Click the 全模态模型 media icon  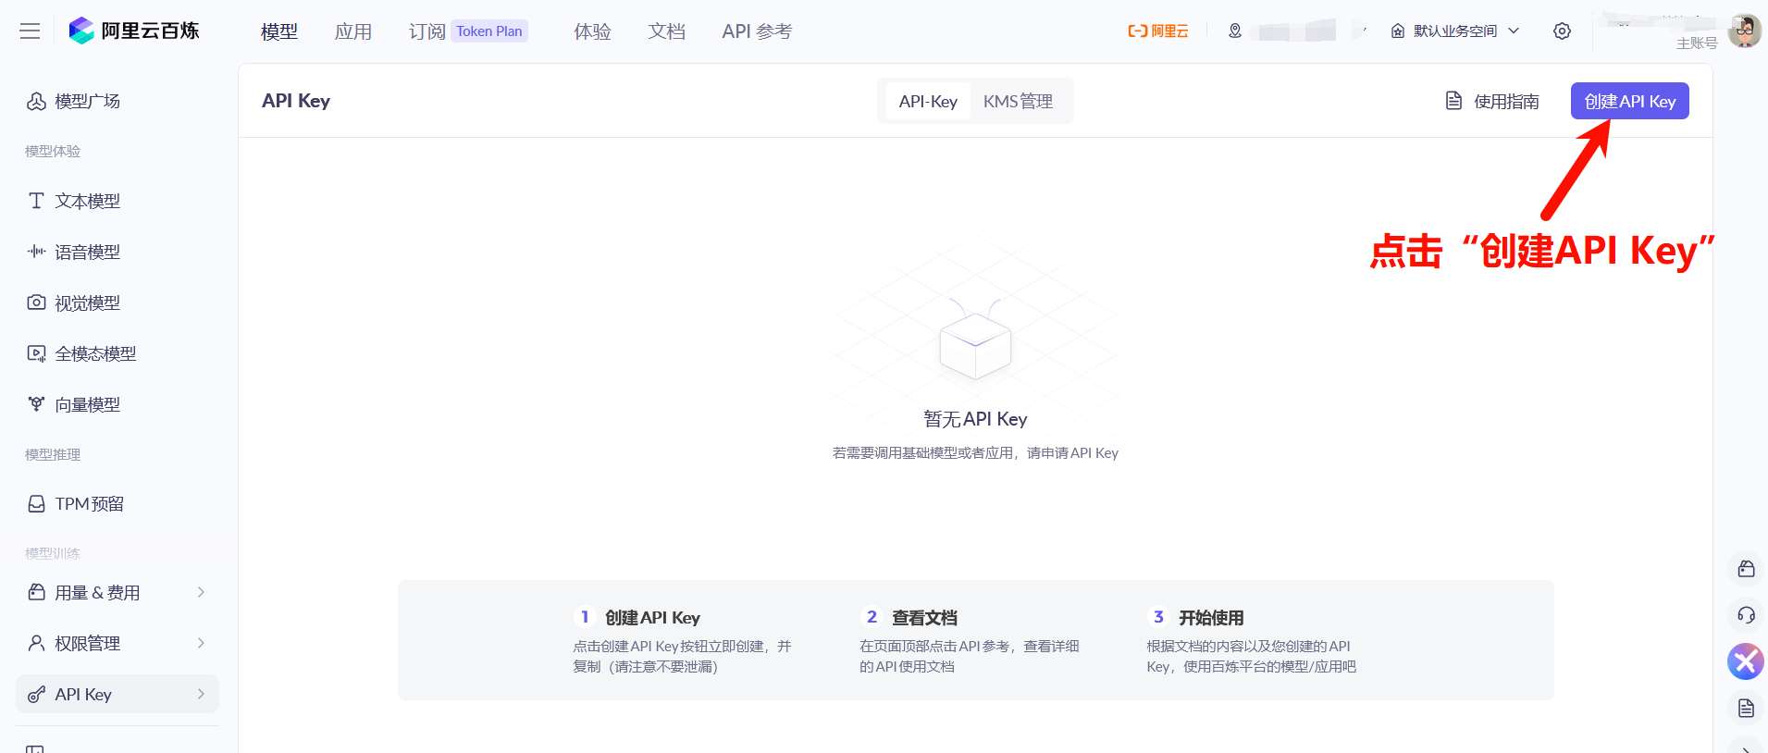tap(36, 353)
